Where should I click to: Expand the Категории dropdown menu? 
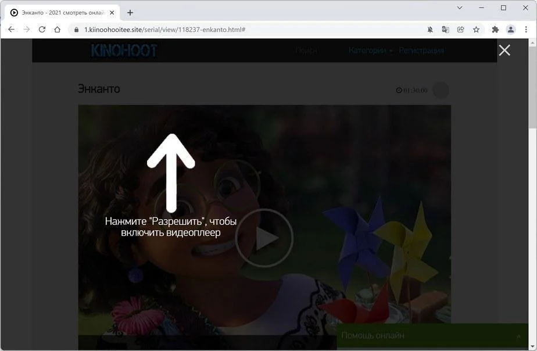pos(370,51)
